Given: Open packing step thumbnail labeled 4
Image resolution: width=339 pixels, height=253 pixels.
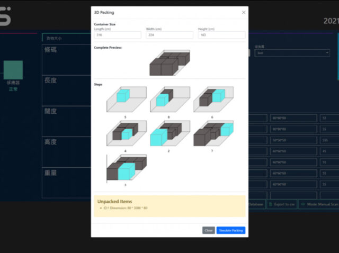Looking at the screenshot, I should pyautogui.click(x=125, y=132).
